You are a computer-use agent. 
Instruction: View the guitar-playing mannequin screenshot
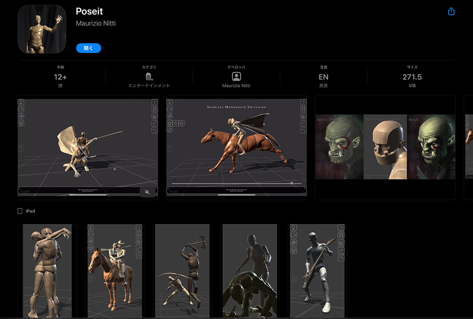pos(317,271)
